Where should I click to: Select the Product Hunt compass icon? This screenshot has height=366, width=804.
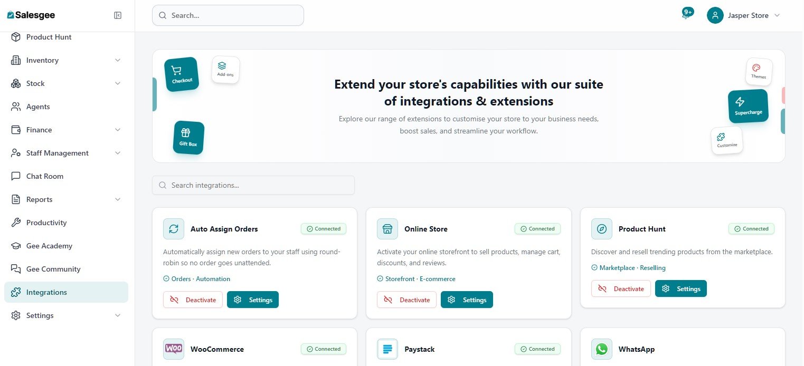(602, 229)
